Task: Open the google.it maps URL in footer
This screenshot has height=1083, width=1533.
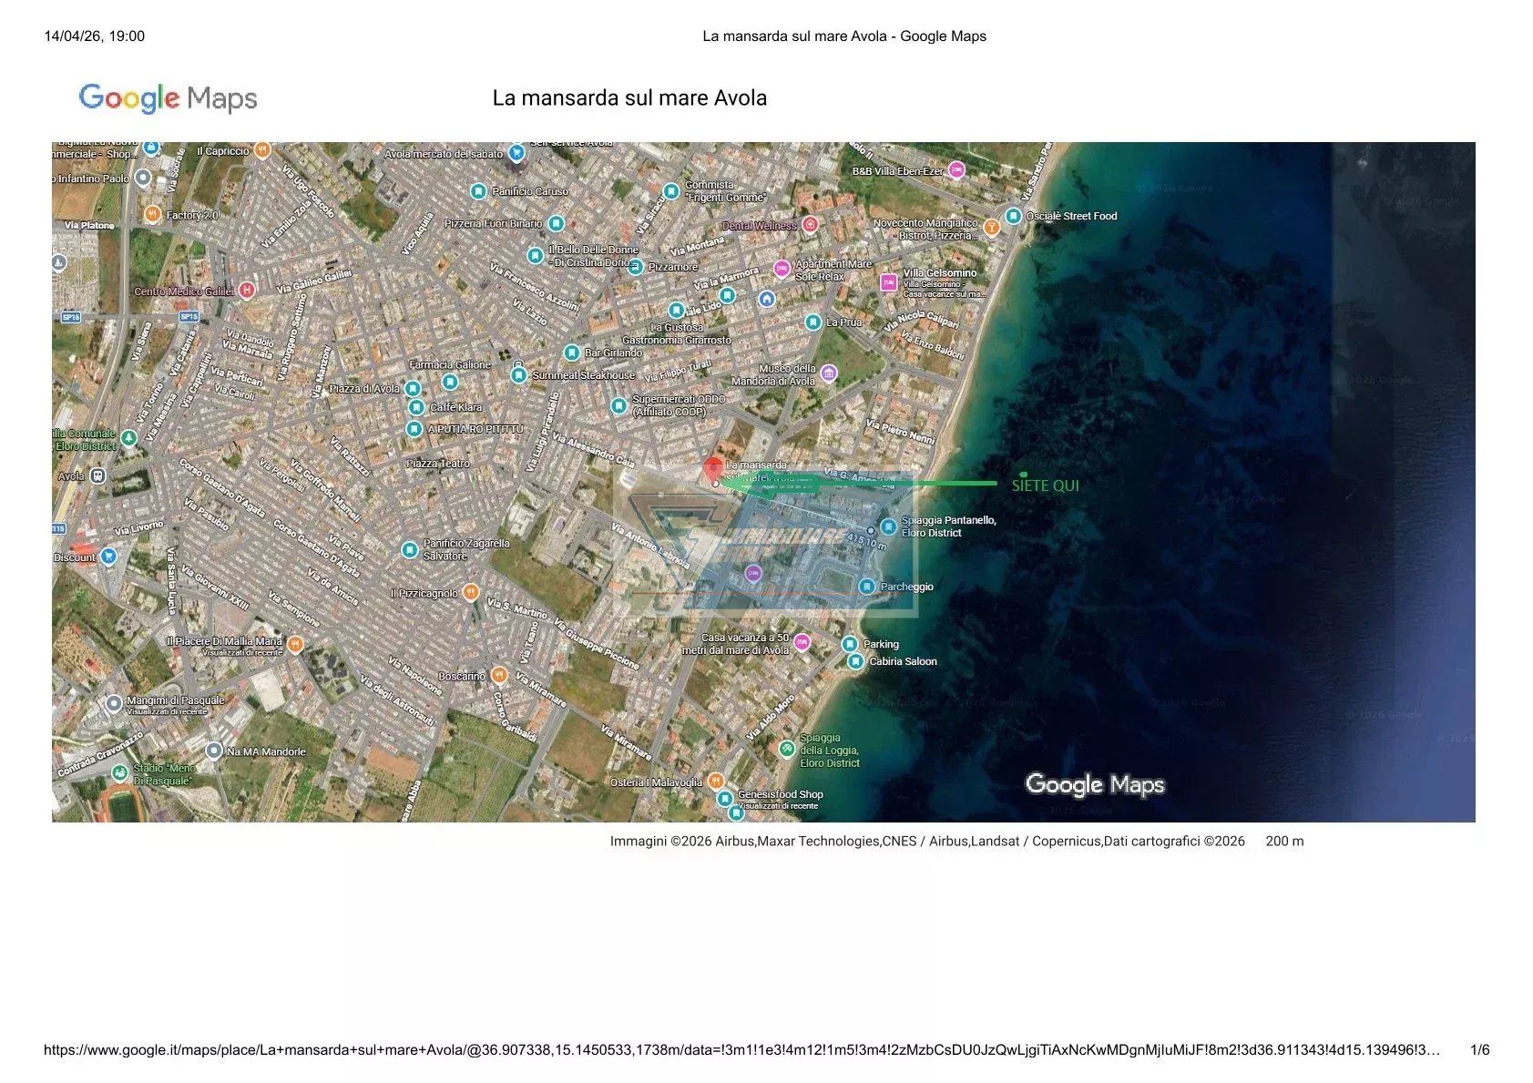Action: click(x=741, y=1050)
